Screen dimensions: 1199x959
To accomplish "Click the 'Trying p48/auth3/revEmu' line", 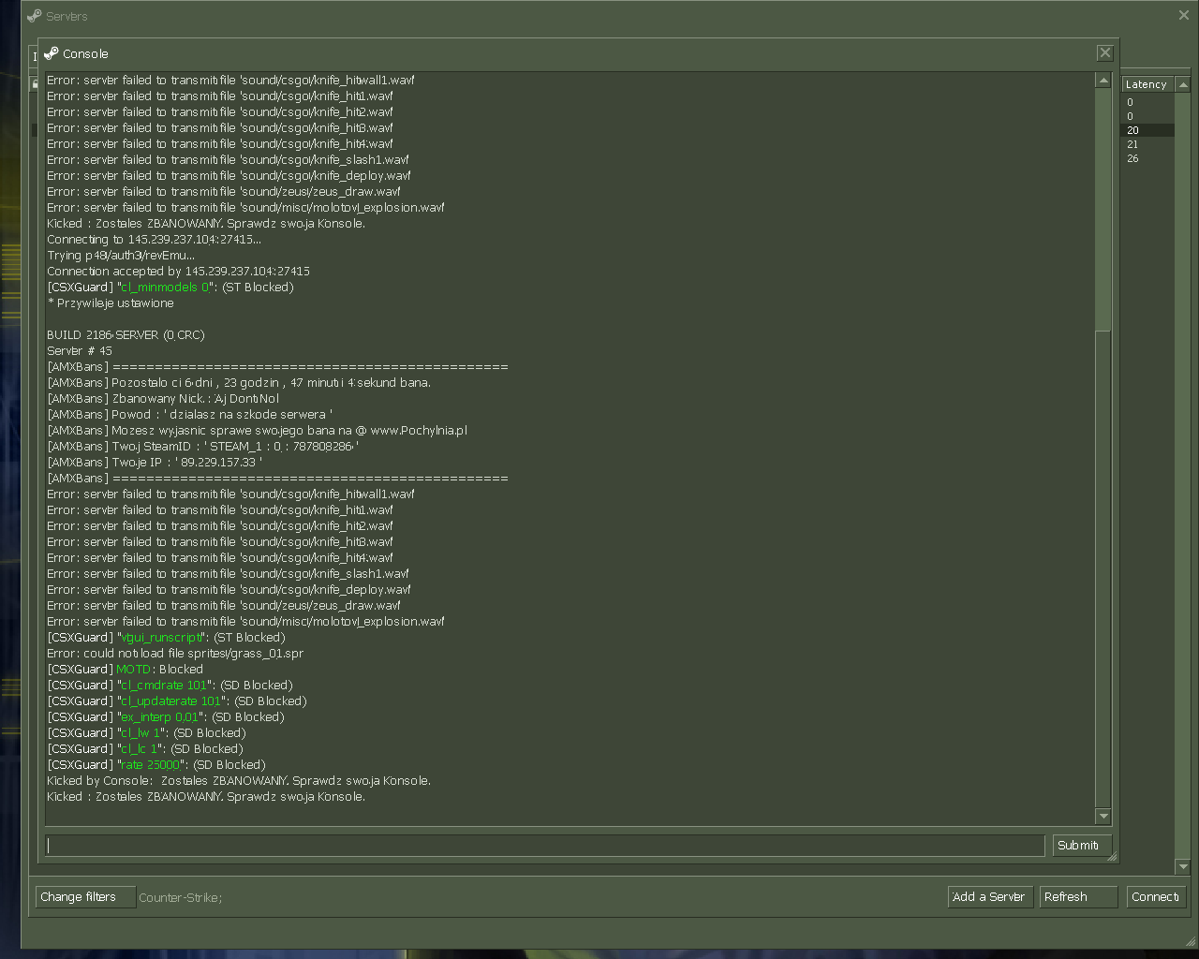I will (x=121, y=256).
